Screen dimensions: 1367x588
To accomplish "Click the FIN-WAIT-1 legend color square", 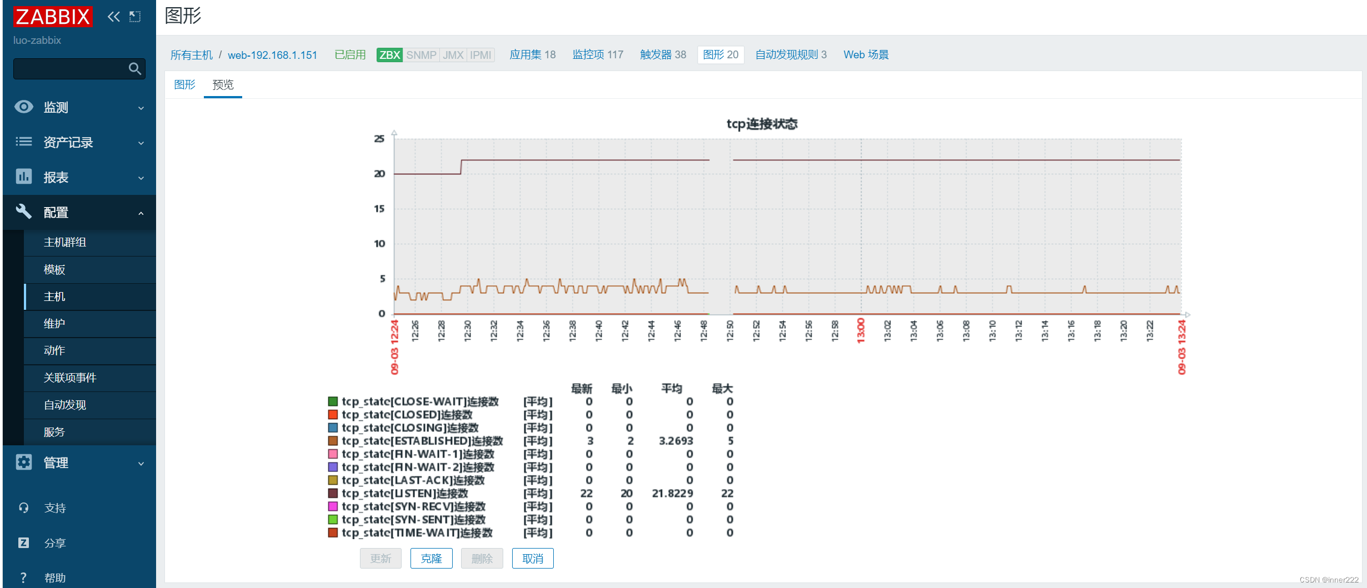I will coord(333,454).
